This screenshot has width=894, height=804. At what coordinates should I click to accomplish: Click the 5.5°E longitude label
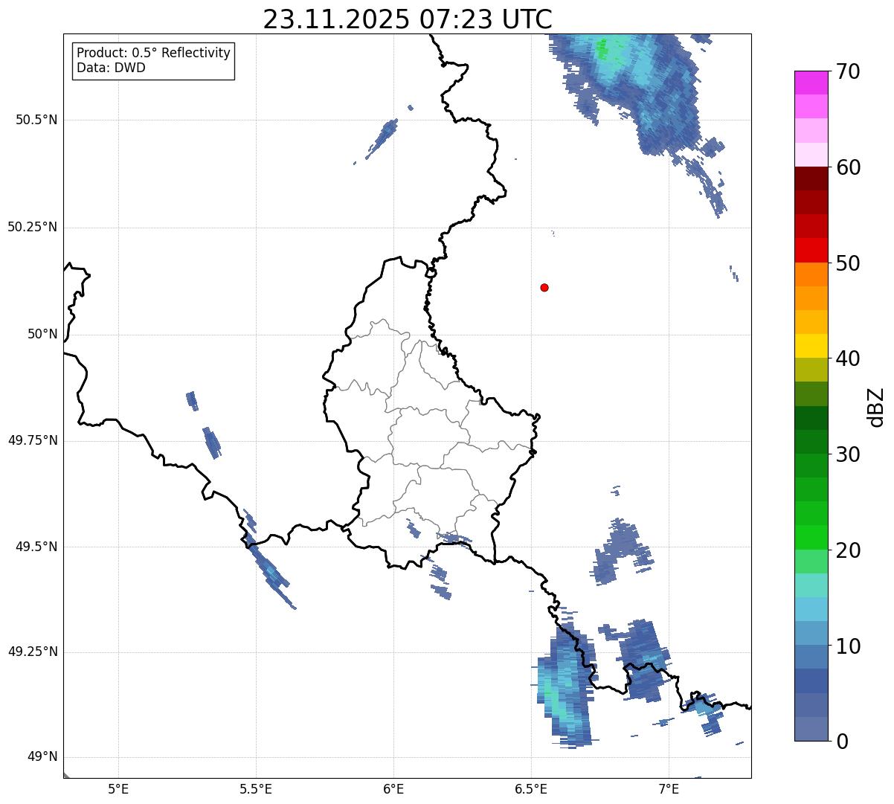coord(256,788)
